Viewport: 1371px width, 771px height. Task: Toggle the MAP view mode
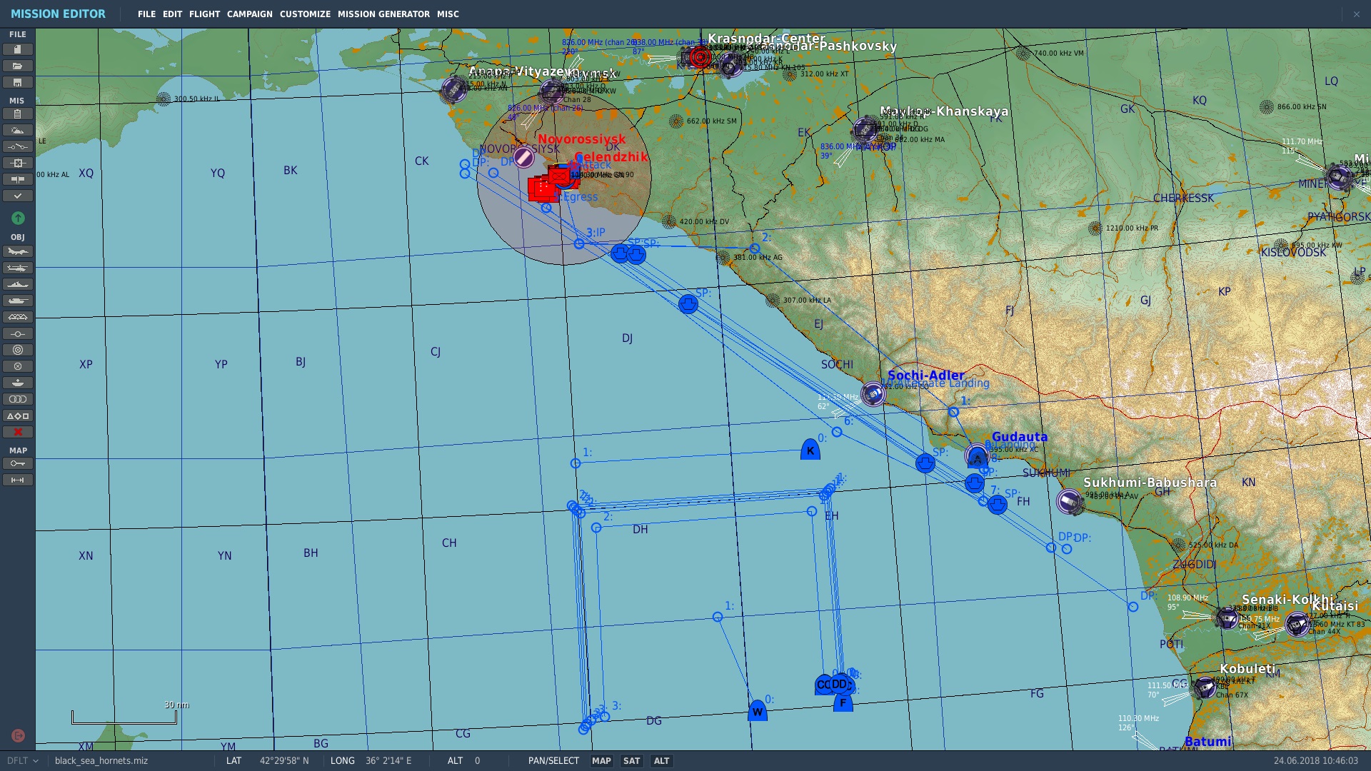pyautogui.click(x=601, y=761)
